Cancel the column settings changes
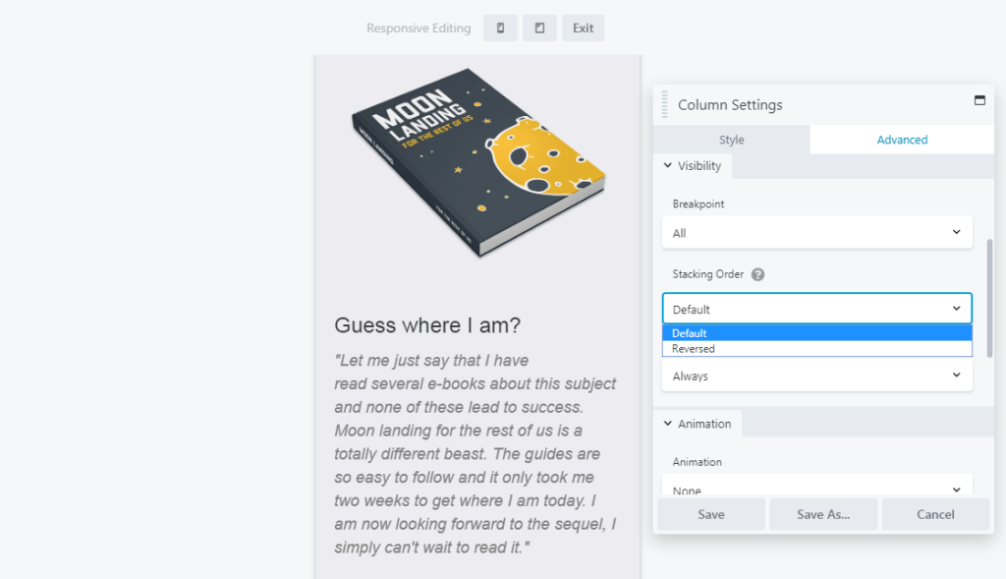This screenshot has height=579, width=1006. click(935, 514)
